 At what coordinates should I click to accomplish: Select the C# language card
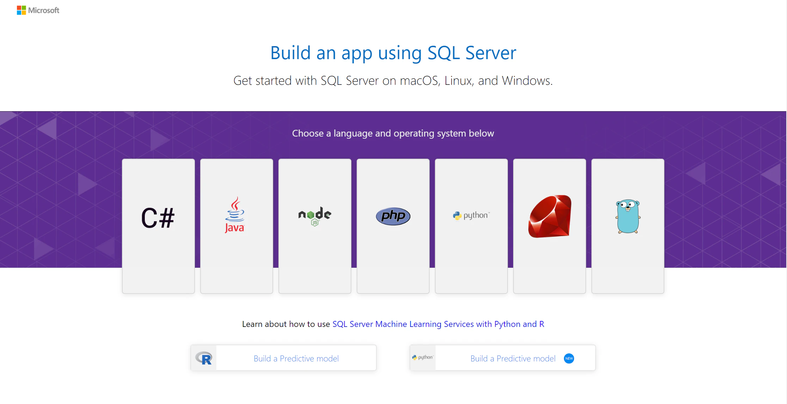158,218
